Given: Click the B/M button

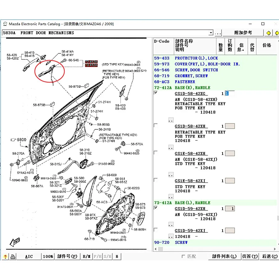Looking at the screenshot, I should tap(86, 257).
